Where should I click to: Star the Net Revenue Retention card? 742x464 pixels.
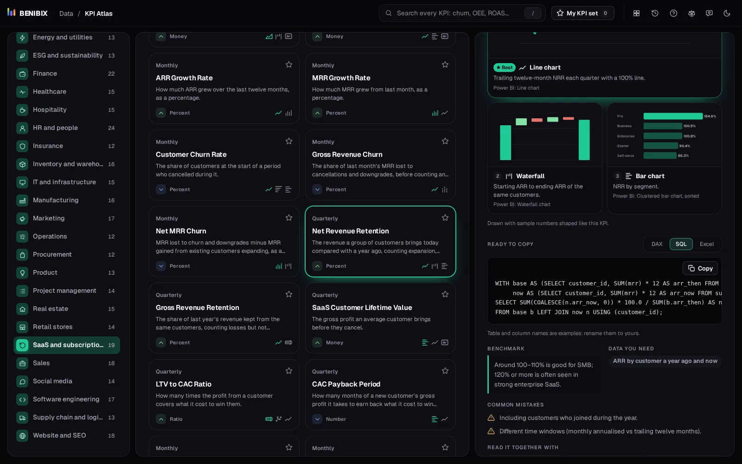tap(445, 218)
